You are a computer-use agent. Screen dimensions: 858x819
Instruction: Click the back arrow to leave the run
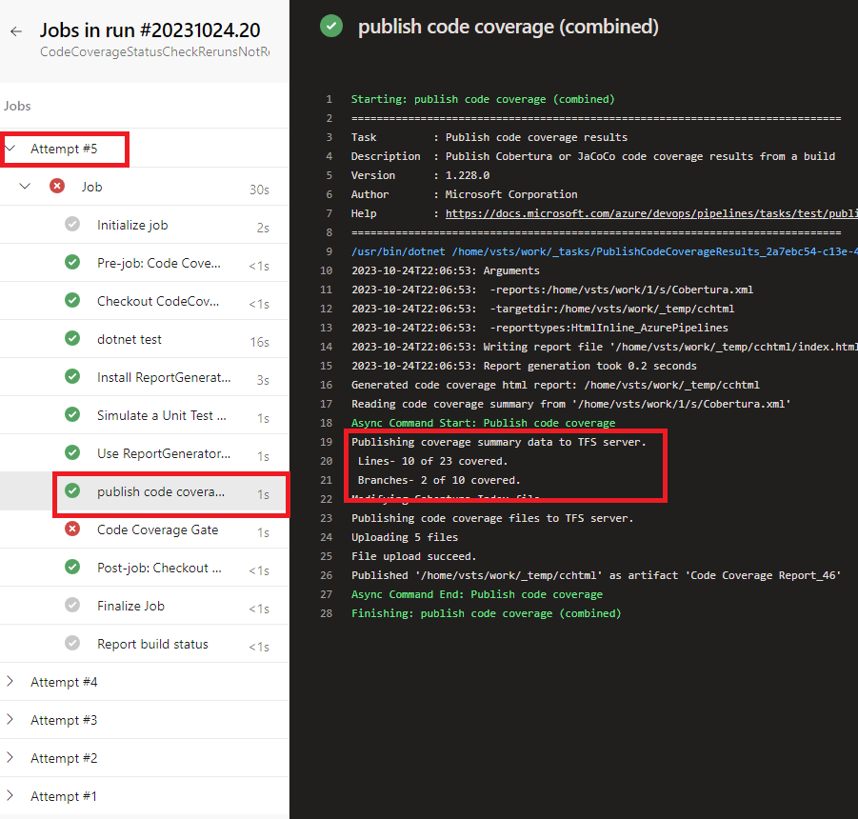click(15, 30)
